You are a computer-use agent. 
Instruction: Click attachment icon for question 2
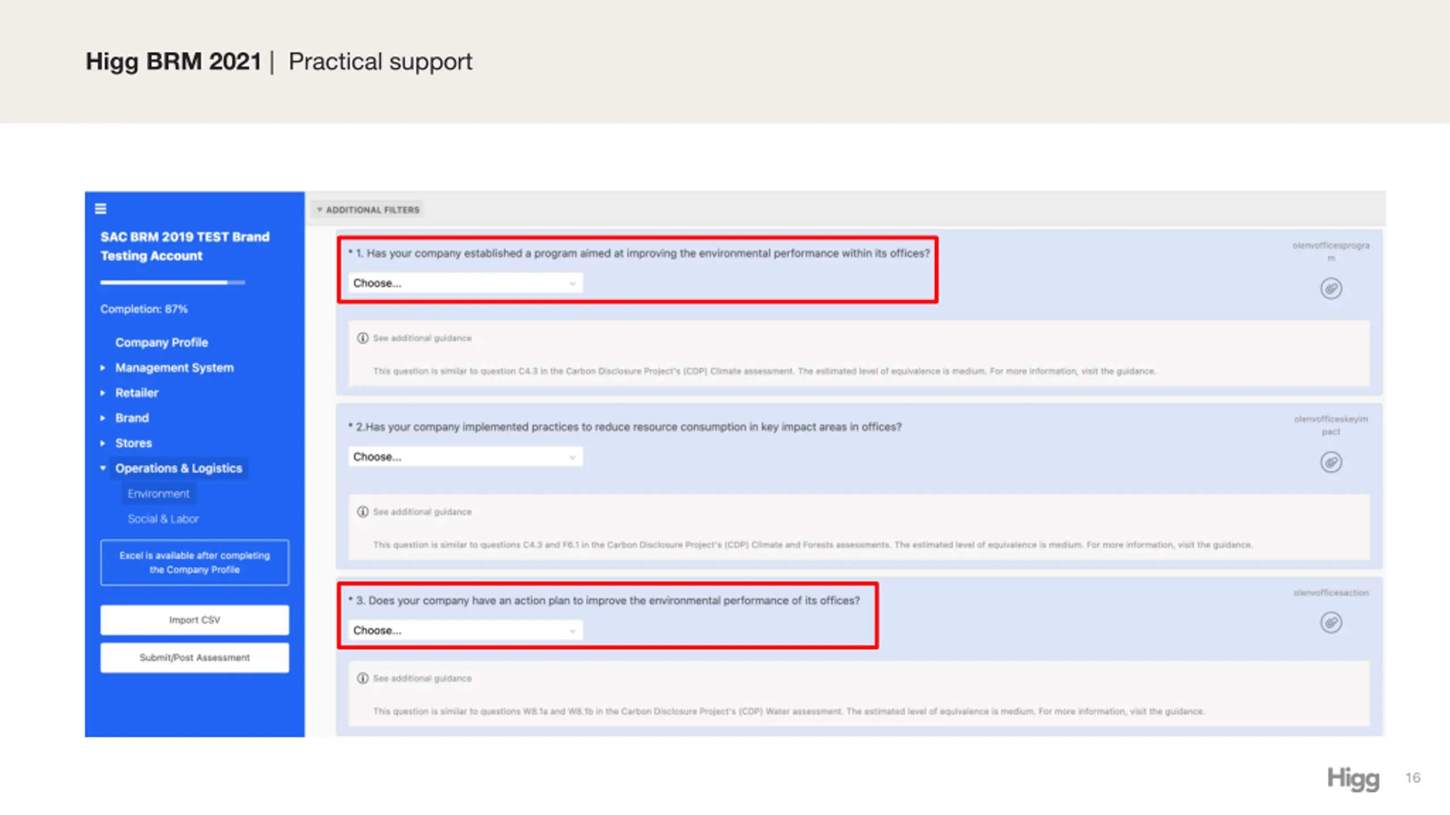[x=1331, y=462]
